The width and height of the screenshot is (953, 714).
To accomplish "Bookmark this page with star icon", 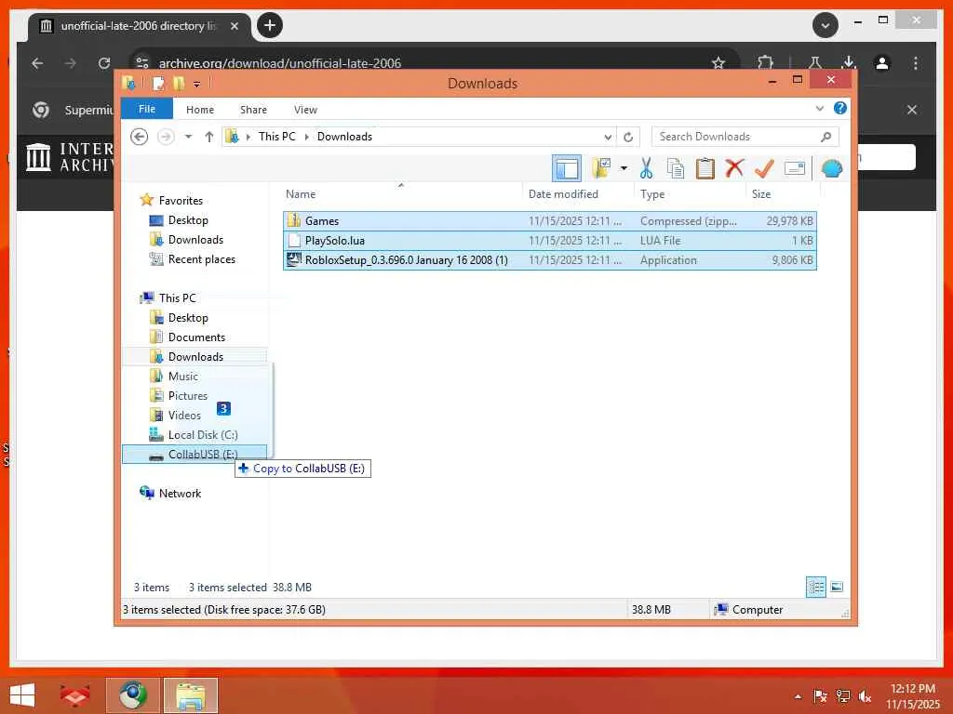I will [x=718, y=62].
